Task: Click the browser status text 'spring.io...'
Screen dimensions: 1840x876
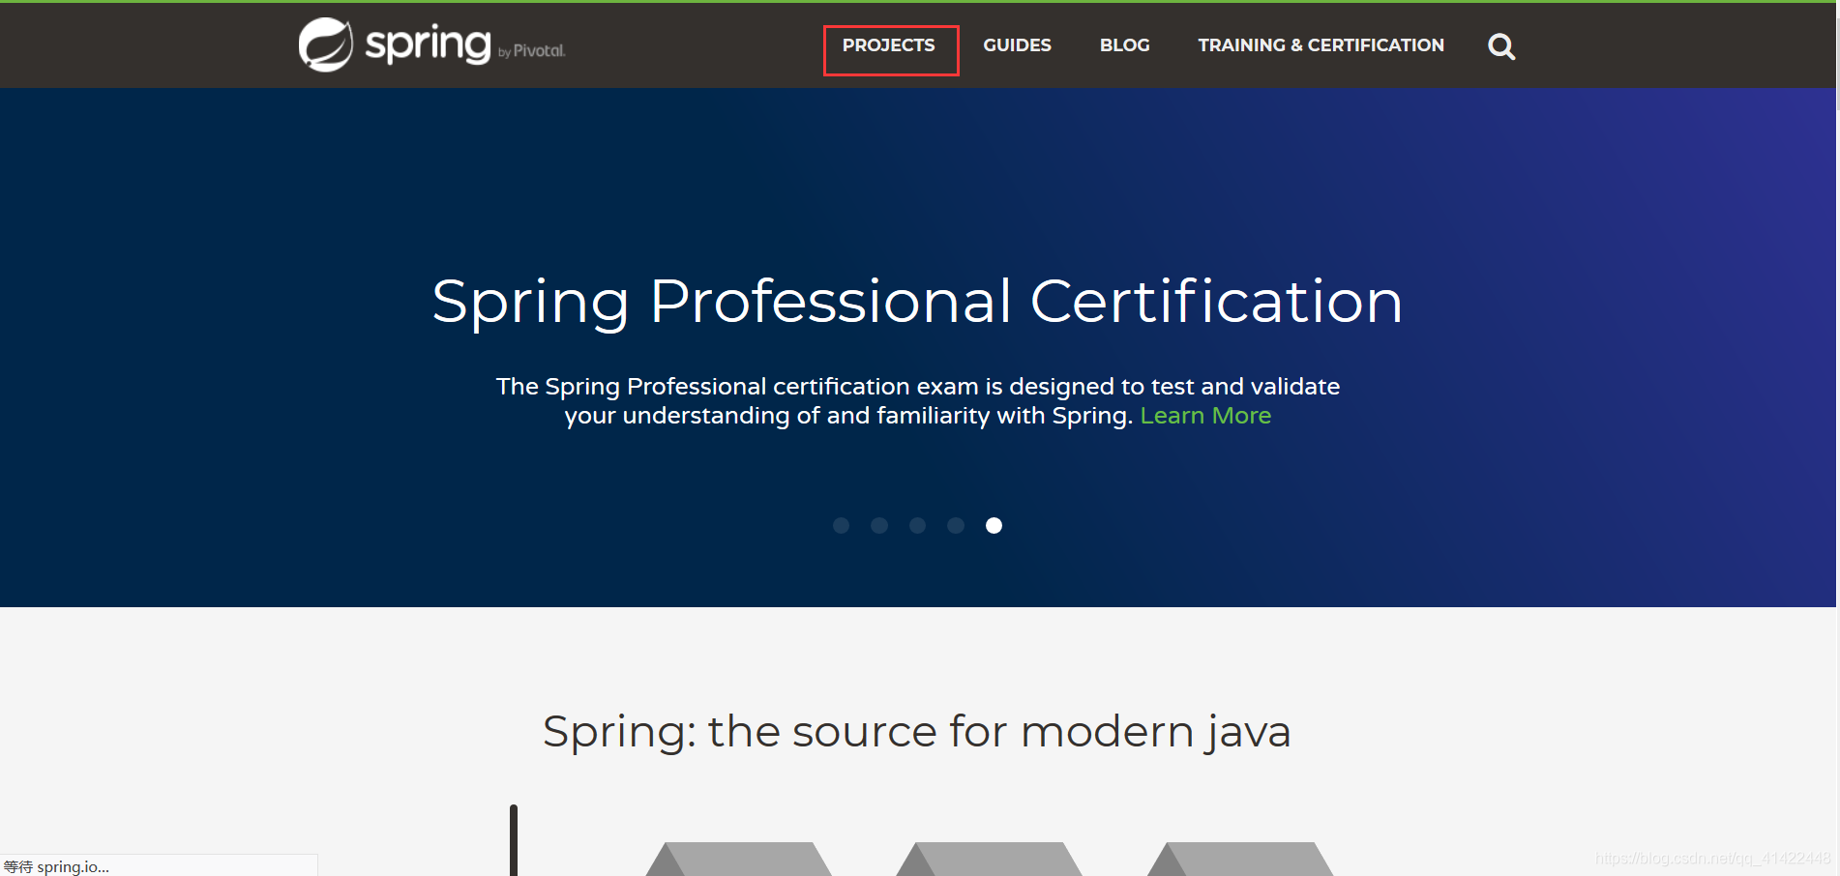Action: [x=73, y=866]
